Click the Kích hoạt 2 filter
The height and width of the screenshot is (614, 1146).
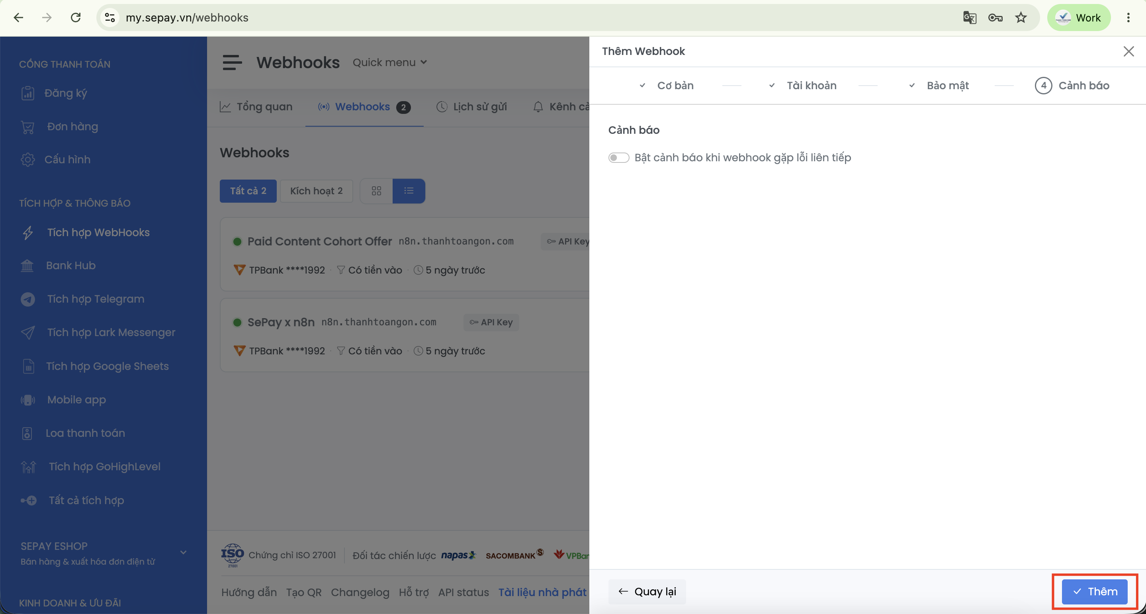[x=316, y=191]
